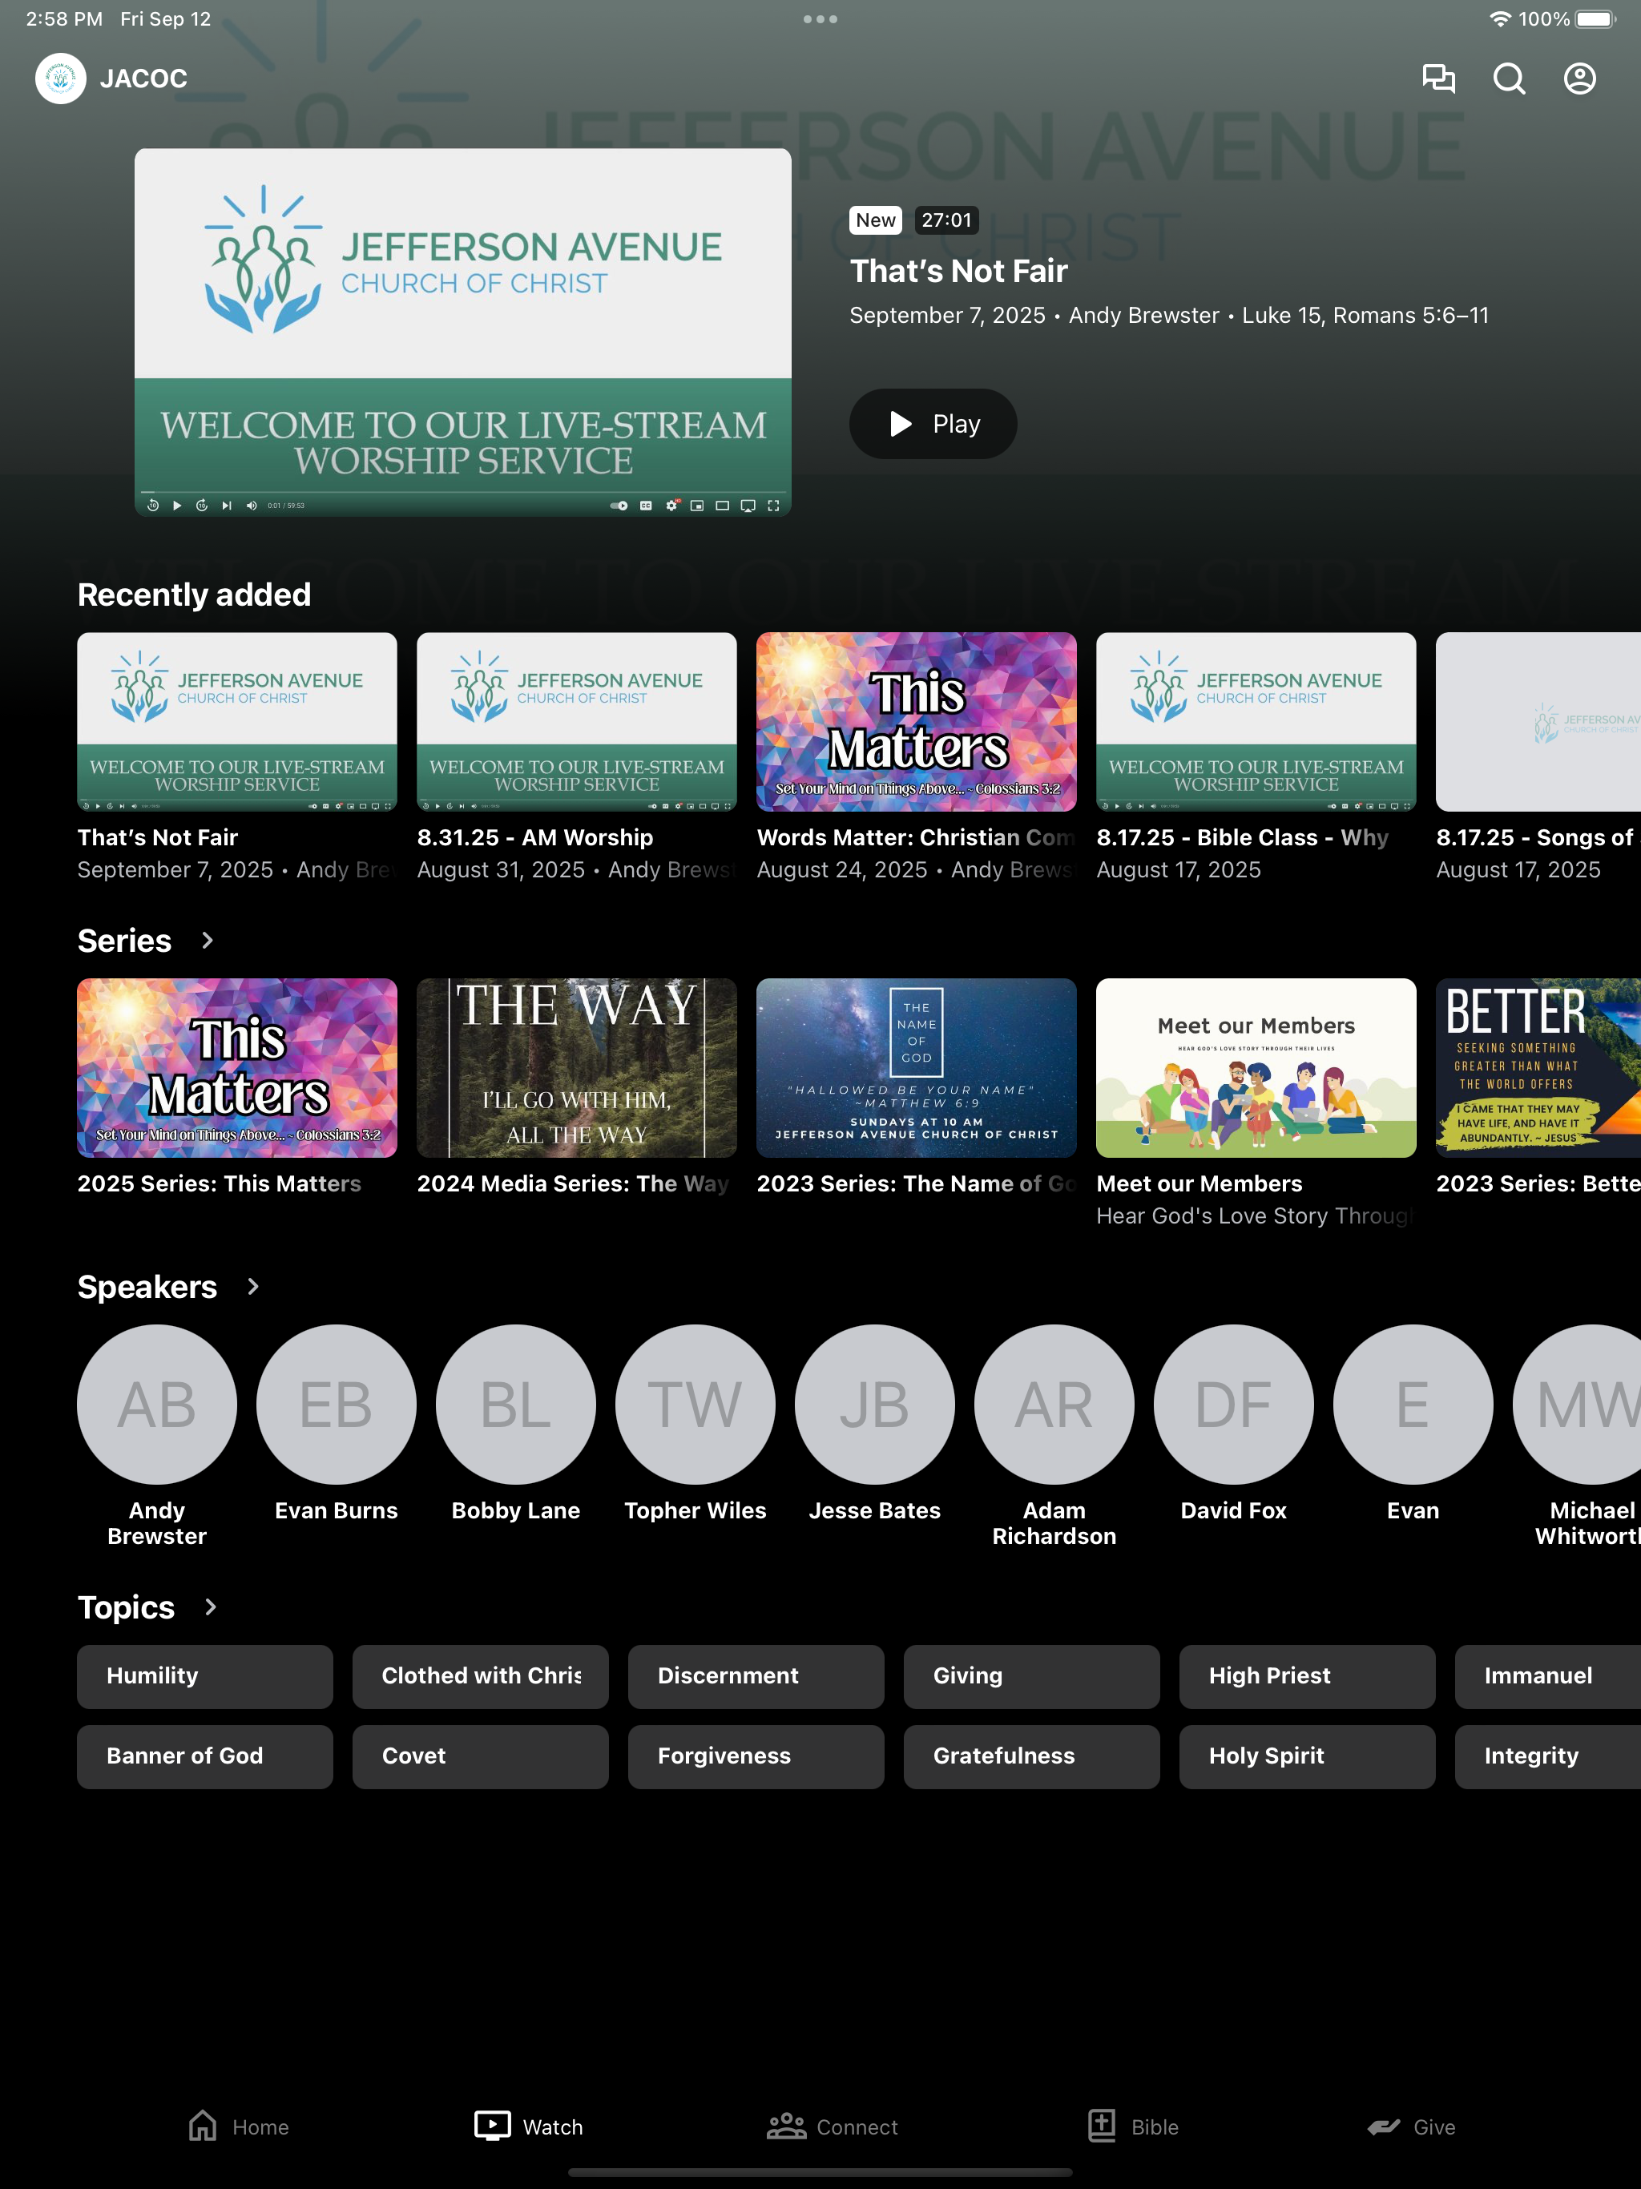Open Words Matter video thumbnail
The width and height of the screenshot is (1641, 2189).
[917, 723]
